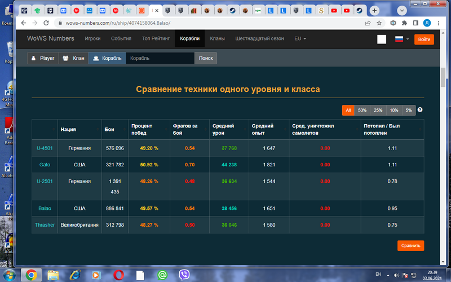Click the orange Войти button
Viewport: 451px width, 282px height.
tap(424, 39)
